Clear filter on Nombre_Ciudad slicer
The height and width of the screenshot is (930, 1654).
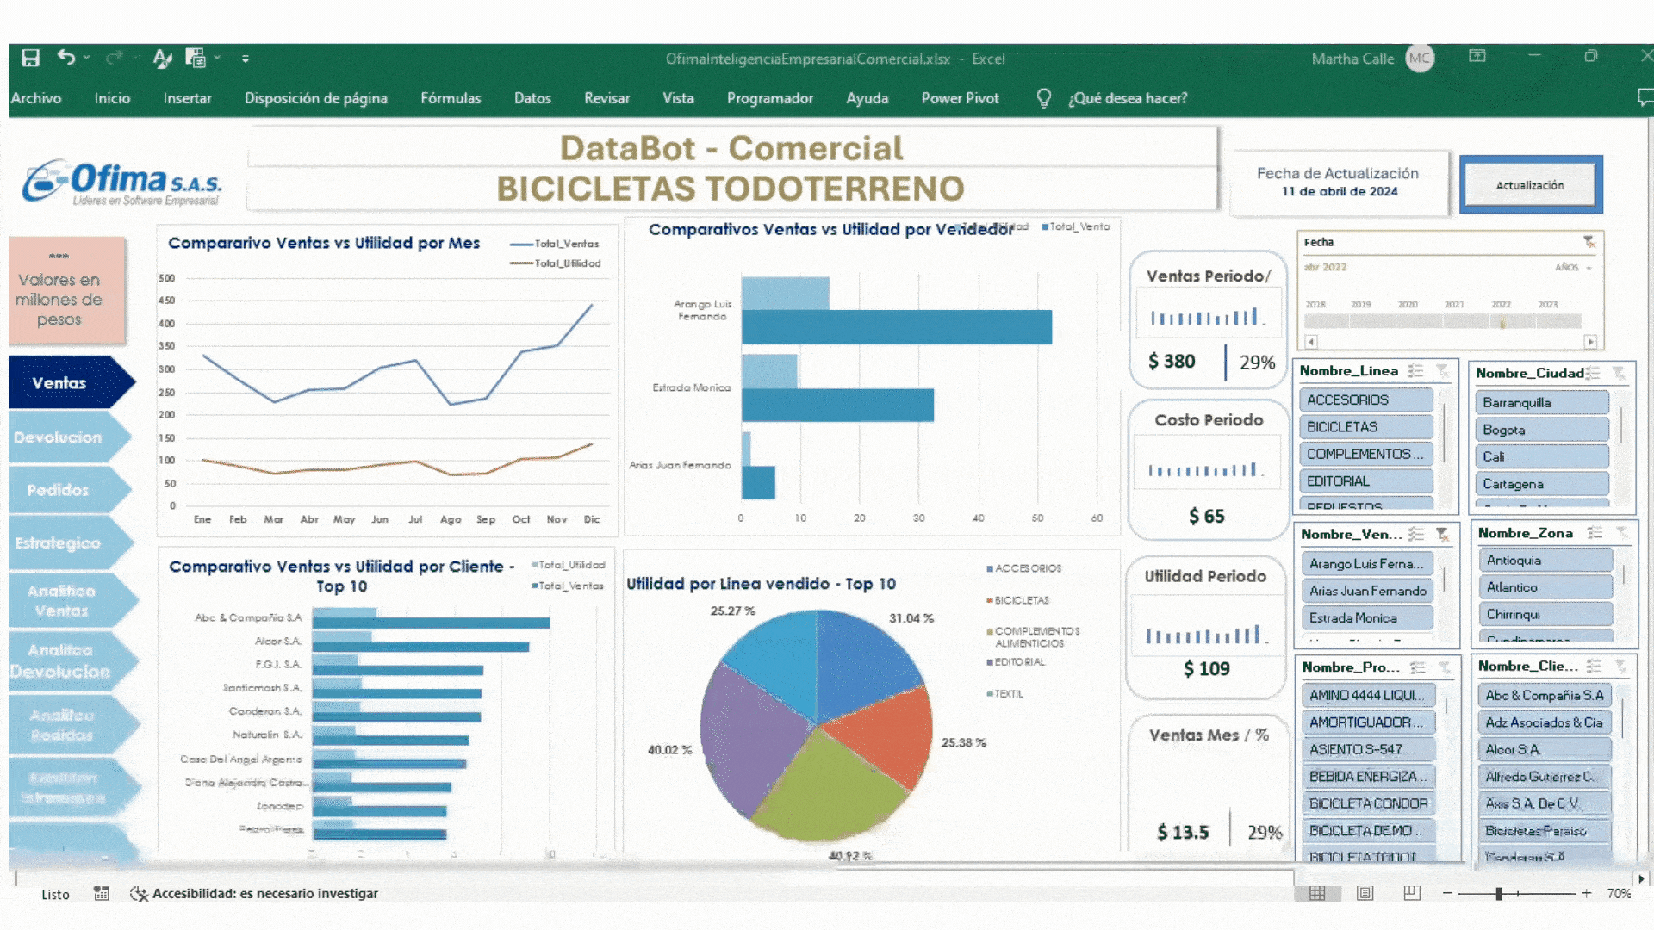(1620, 373)
